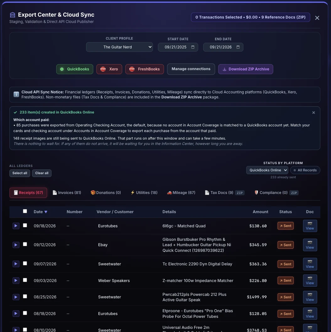Open the Start Date calendar picker icon

193,47
